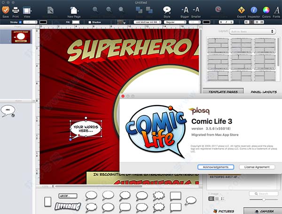Adjust the thumbnail size slider
This screenshot has width=282, height=214.
264,199
